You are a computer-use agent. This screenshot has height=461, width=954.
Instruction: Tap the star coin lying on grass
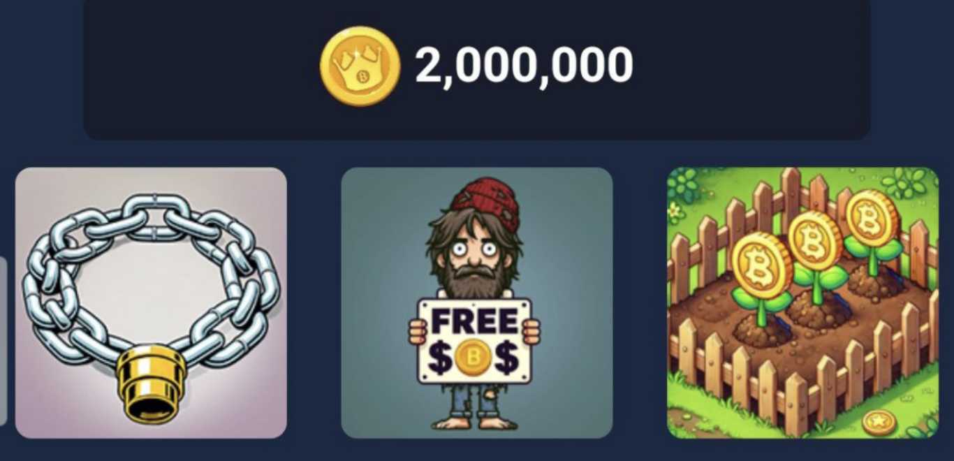[x=879, y=423]
